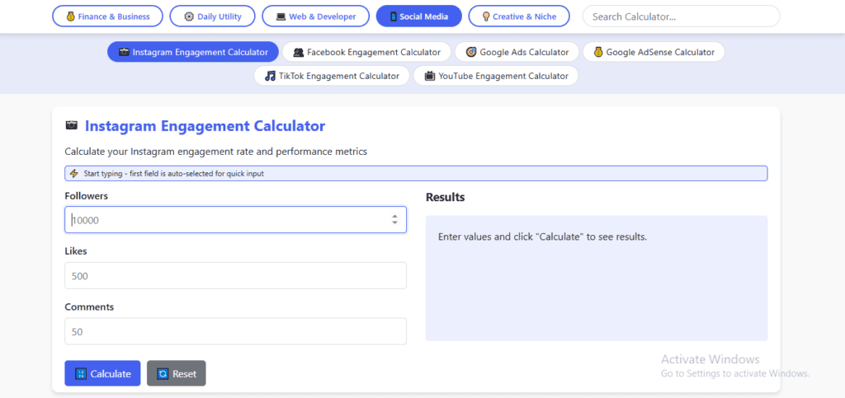The image size is (845, 398).
Task: Open Google Ads Calculator
Action: 517,52
